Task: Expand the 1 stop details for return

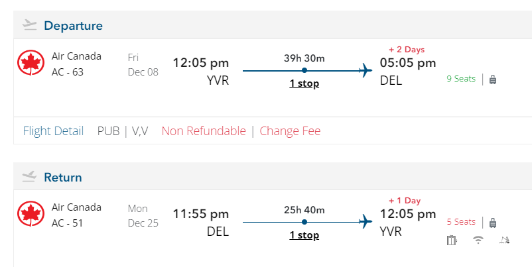Action: click(x=304, y=235)
